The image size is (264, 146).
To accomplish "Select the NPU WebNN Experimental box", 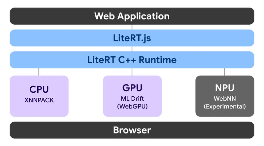I will coord(225,96).
